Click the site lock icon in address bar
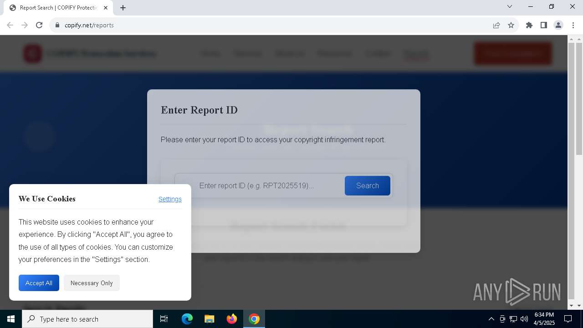 pyautogui.click(x=57, y=25)
